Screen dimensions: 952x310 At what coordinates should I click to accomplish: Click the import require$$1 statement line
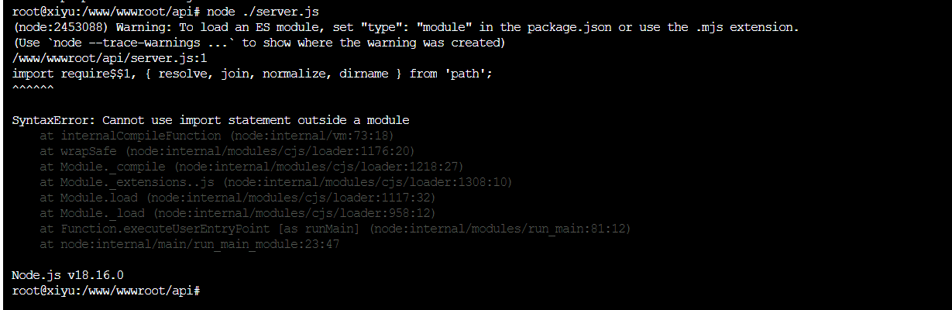pyautogui.click(x=253, y=74)
